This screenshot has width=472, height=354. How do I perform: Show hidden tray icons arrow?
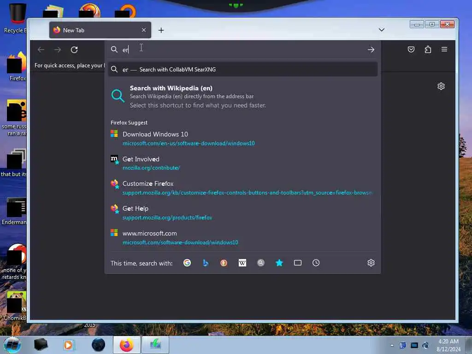pos(392,345)
